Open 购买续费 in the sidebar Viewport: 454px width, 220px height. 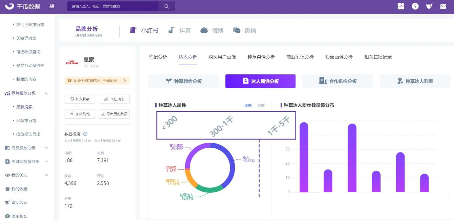pyautogui.click(x=19, y=203)
